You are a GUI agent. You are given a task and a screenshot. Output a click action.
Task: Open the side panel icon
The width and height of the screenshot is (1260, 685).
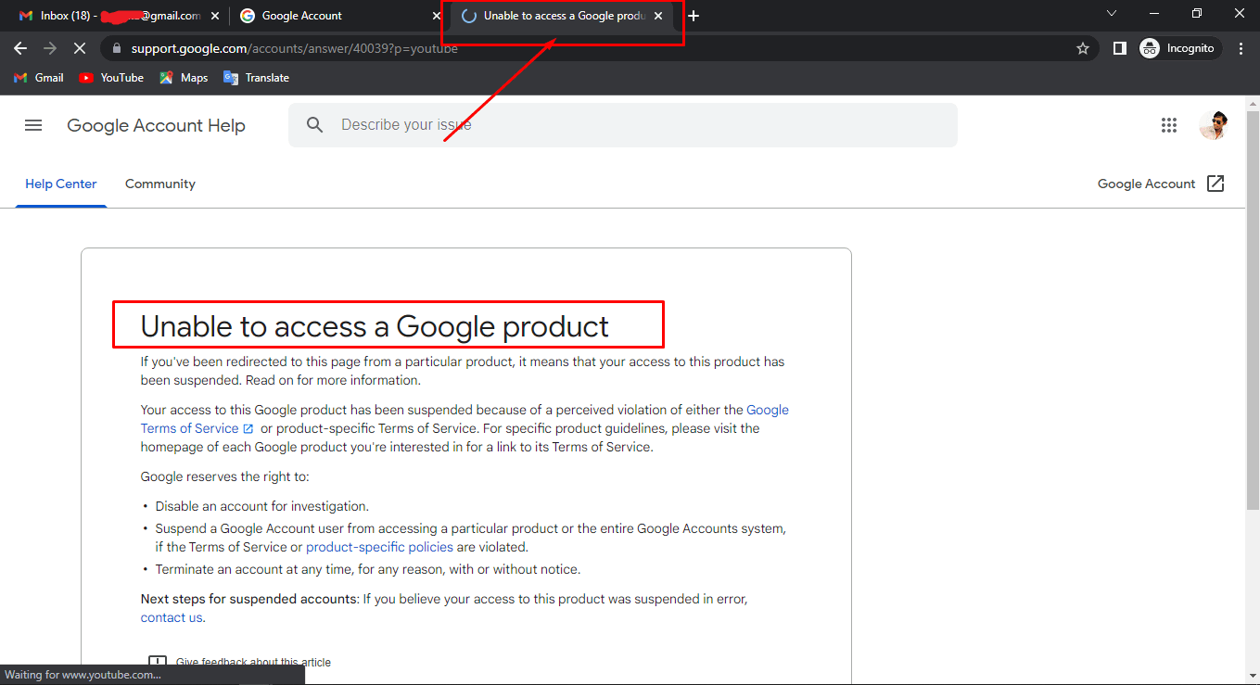point(1120,48)
